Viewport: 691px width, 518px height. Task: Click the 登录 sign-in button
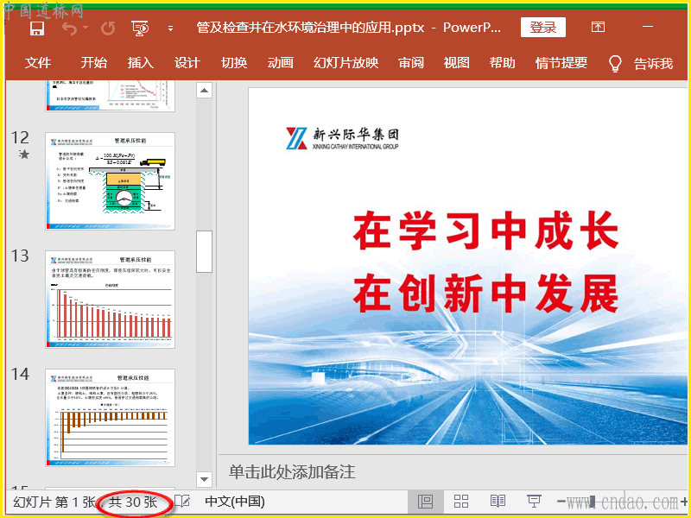[x=543, y=28]
